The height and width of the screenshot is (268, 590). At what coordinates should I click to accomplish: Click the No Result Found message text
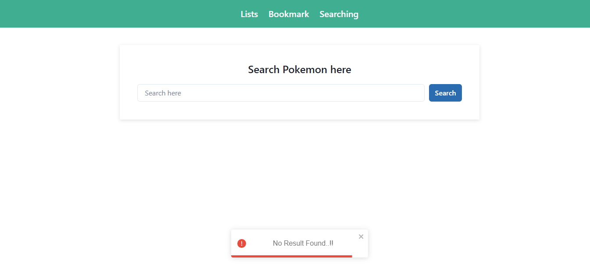pos(303,243)
